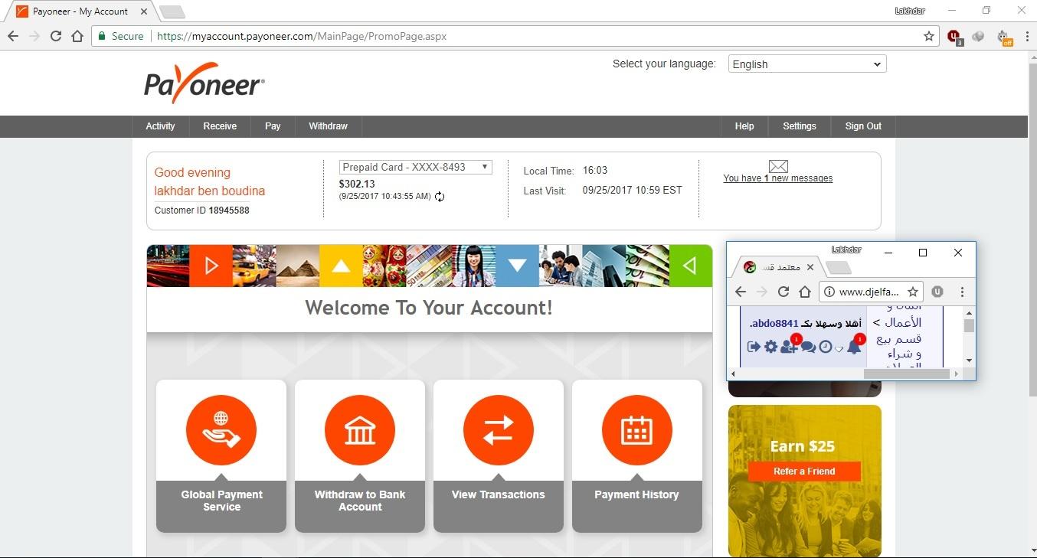Refresh the card balance with the circular arrows icon
Viewport: 1037px width, 558px height.
440,197
